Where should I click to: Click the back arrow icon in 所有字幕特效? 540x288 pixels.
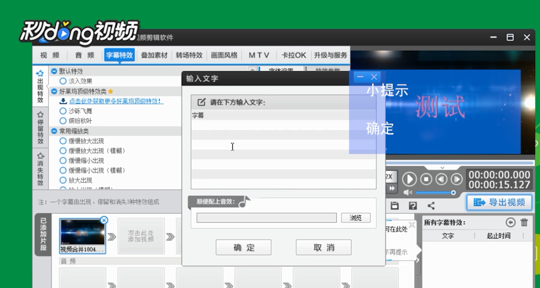510,223
